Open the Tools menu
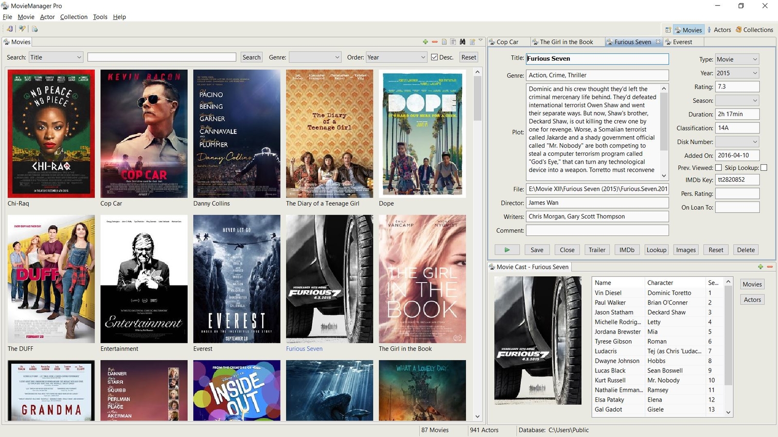The width and height of the screenshot is (778, 437). [x=100, y=17]
